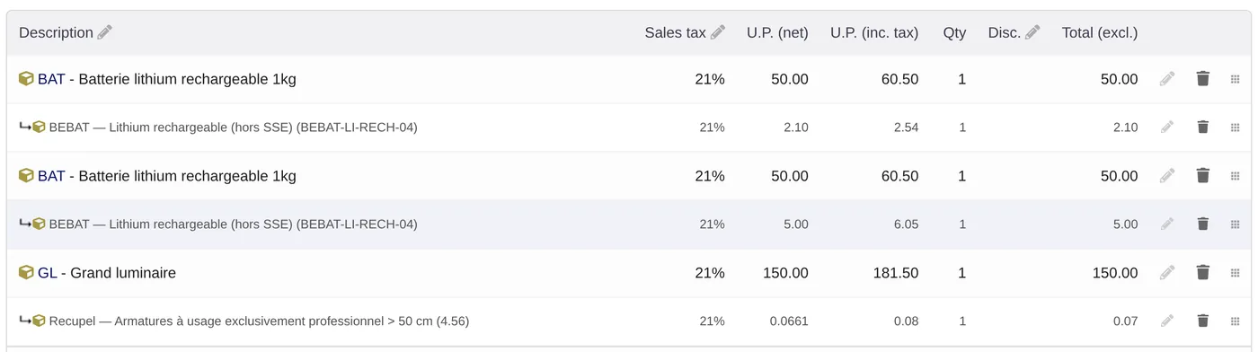This screenshot has height=352, width=1258.
Task: Click drag handle of GL Grand luminaire row
Action: 1236,273
